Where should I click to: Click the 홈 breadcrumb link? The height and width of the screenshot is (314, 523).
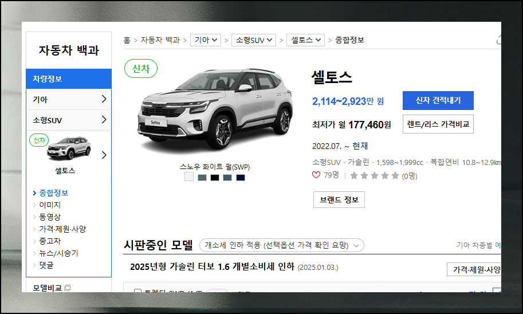point(127,40)
